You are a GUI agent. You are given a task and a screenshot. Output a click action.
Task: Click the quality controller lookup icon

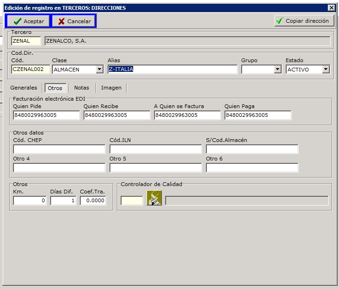pyautogui.click(x=154, y=199)
